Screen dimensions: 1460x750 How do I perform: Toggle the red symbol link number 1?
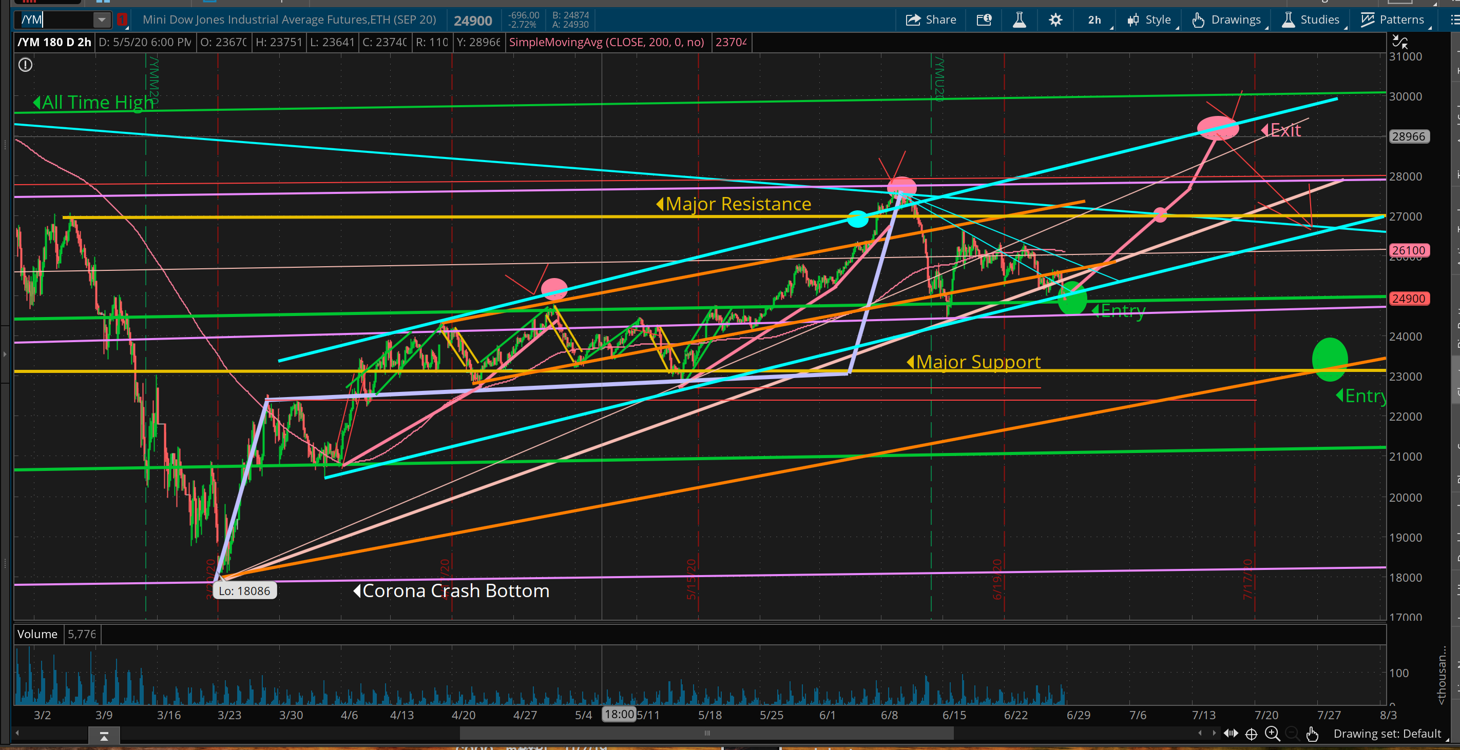click(x=122, y=20)
